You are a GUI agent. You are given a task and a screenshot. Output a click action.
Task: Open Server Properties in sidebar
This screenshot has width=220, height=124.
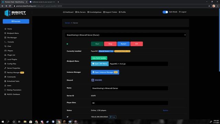point(12,68)
